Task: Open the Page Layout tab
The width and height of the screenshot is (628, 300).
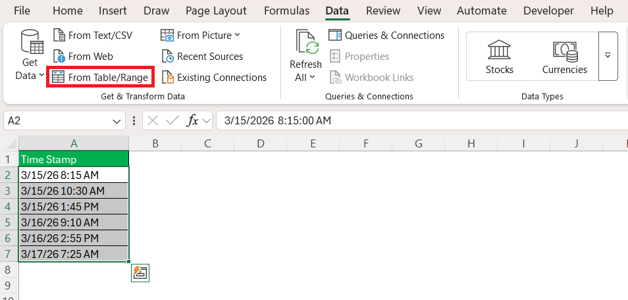Action: 216,11
